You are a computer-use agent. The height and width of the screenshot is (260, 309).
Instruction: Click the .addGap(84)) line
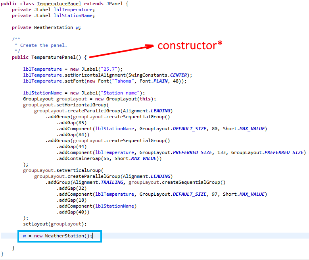coord(73,135)
